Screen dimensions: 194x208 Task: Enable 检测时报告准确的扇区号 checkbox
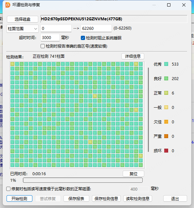[x=43, y=46]
